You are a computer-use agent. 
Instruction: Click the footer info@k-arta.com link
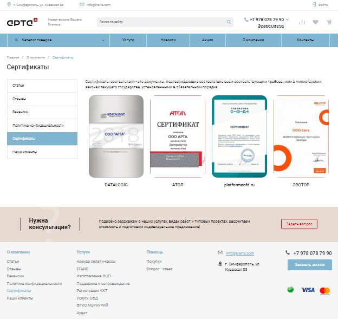(240, 253)
